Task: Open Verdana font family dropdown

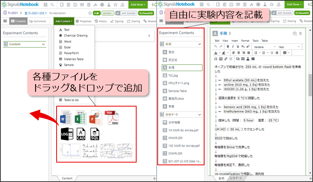Action: [265, 47]
